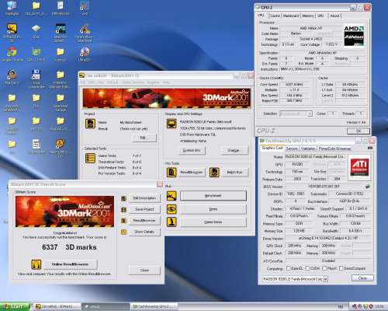Image resolution: width=388 pixels, height=311 pixels.
Task: Open the PowerColor Giveaway tab in GPU-Z
Action: (334, 149)
